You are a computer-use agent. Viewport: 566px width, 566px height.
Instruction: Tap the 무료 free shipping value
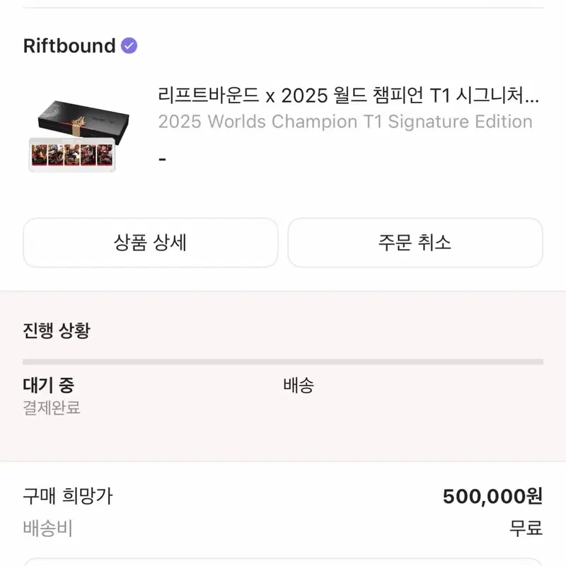coord(526,528)
